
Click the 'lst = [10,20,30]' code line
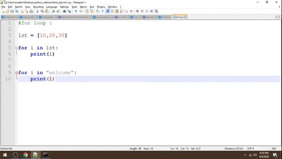coord(43,35)
